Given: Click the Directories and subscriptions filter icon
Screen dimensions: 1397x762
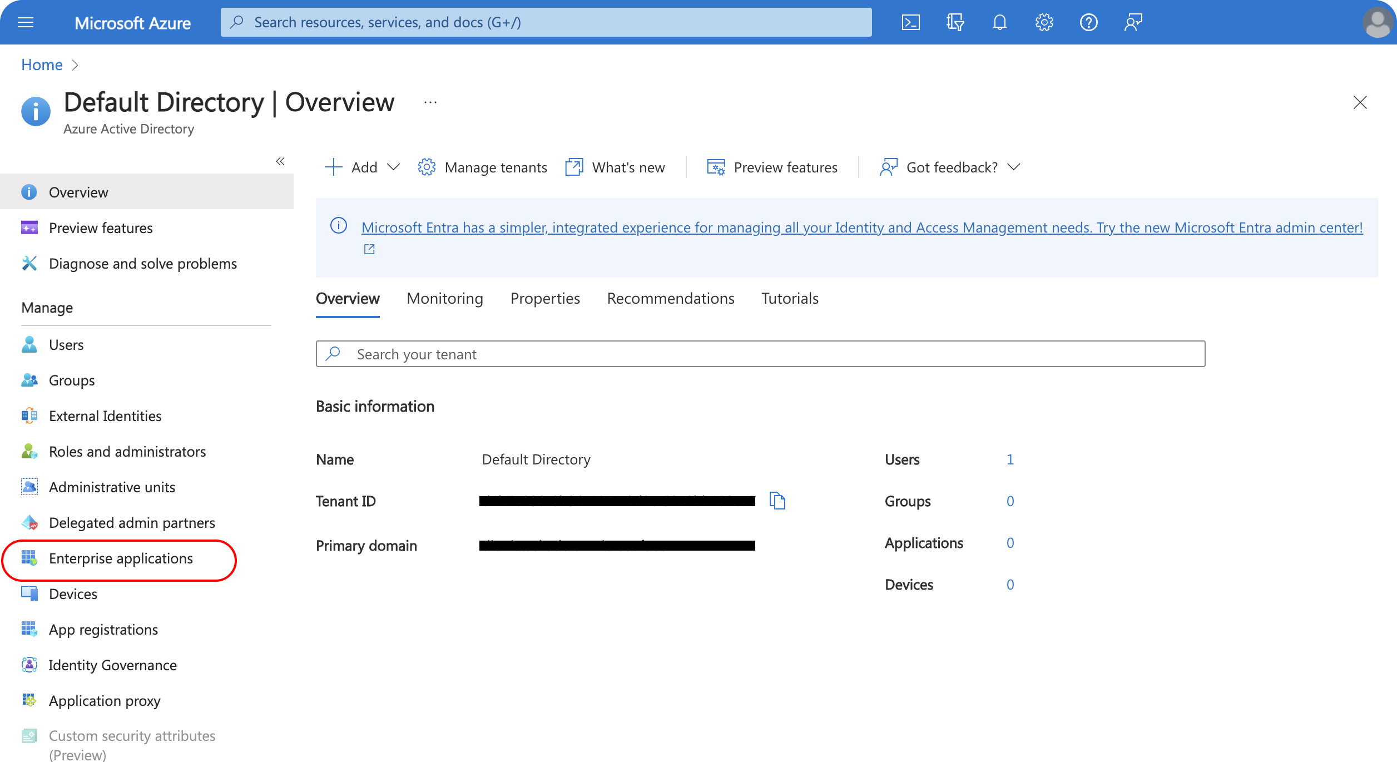Looking at the screenshot, I should [955, 22].
